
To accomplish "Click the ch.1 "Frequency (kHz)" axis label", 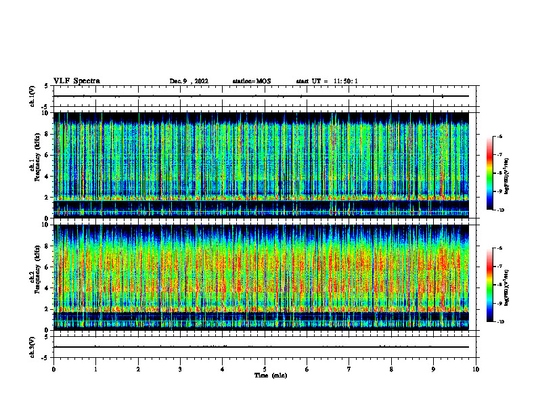I will [37, 156].
